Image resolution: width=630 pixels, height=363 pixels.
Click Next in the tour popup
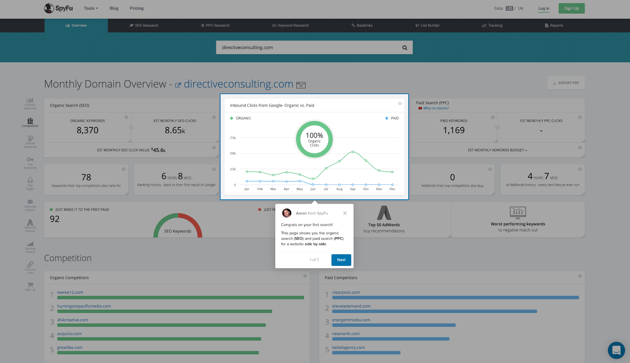pos(341,260)
